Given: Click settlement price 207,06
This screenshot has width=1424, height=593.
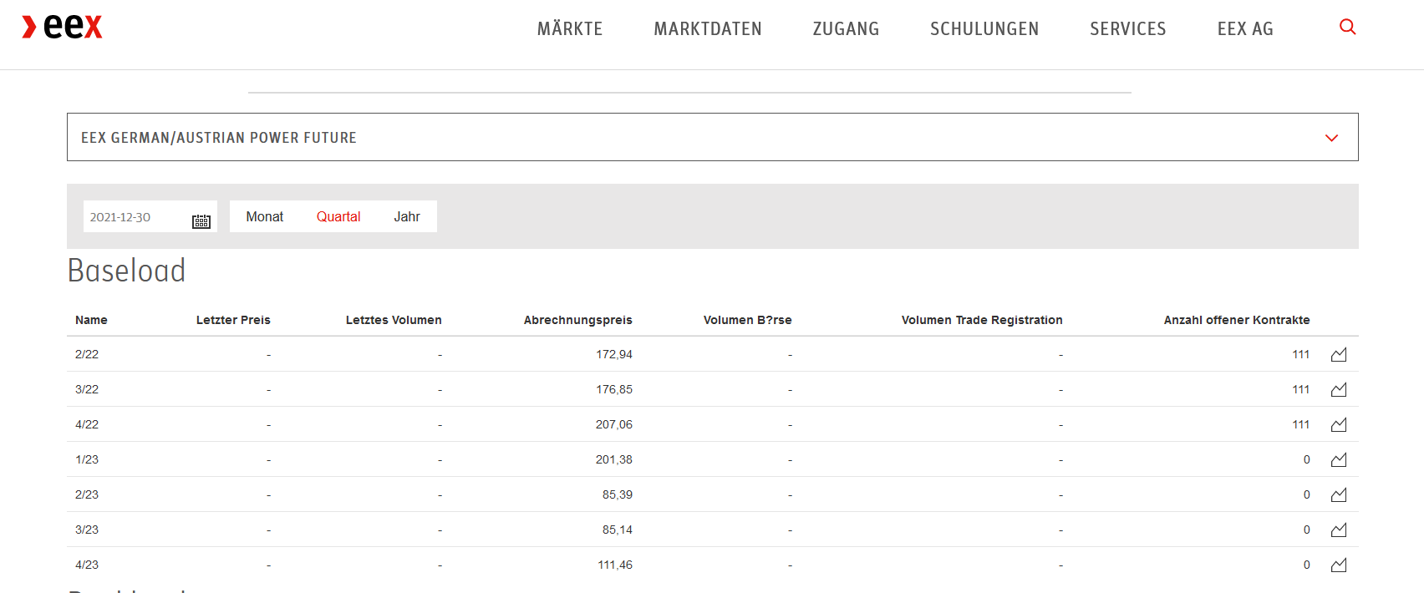Looking at the screenshot, I should (x=614, y=424).
